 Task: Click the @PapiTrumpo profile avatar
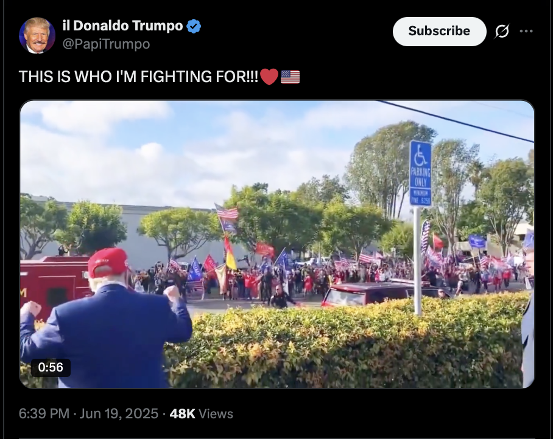[x=37, y=35]
